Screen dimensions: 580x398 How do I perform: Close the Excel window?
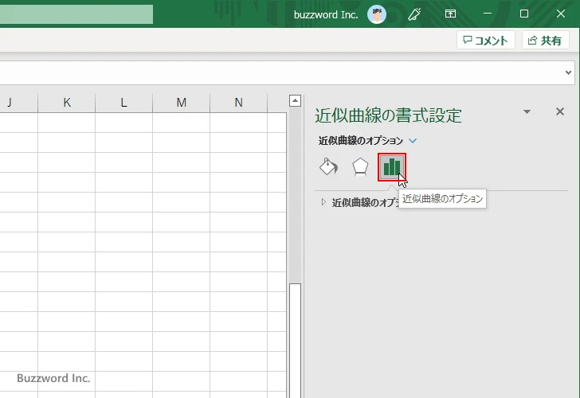[561, 14]
